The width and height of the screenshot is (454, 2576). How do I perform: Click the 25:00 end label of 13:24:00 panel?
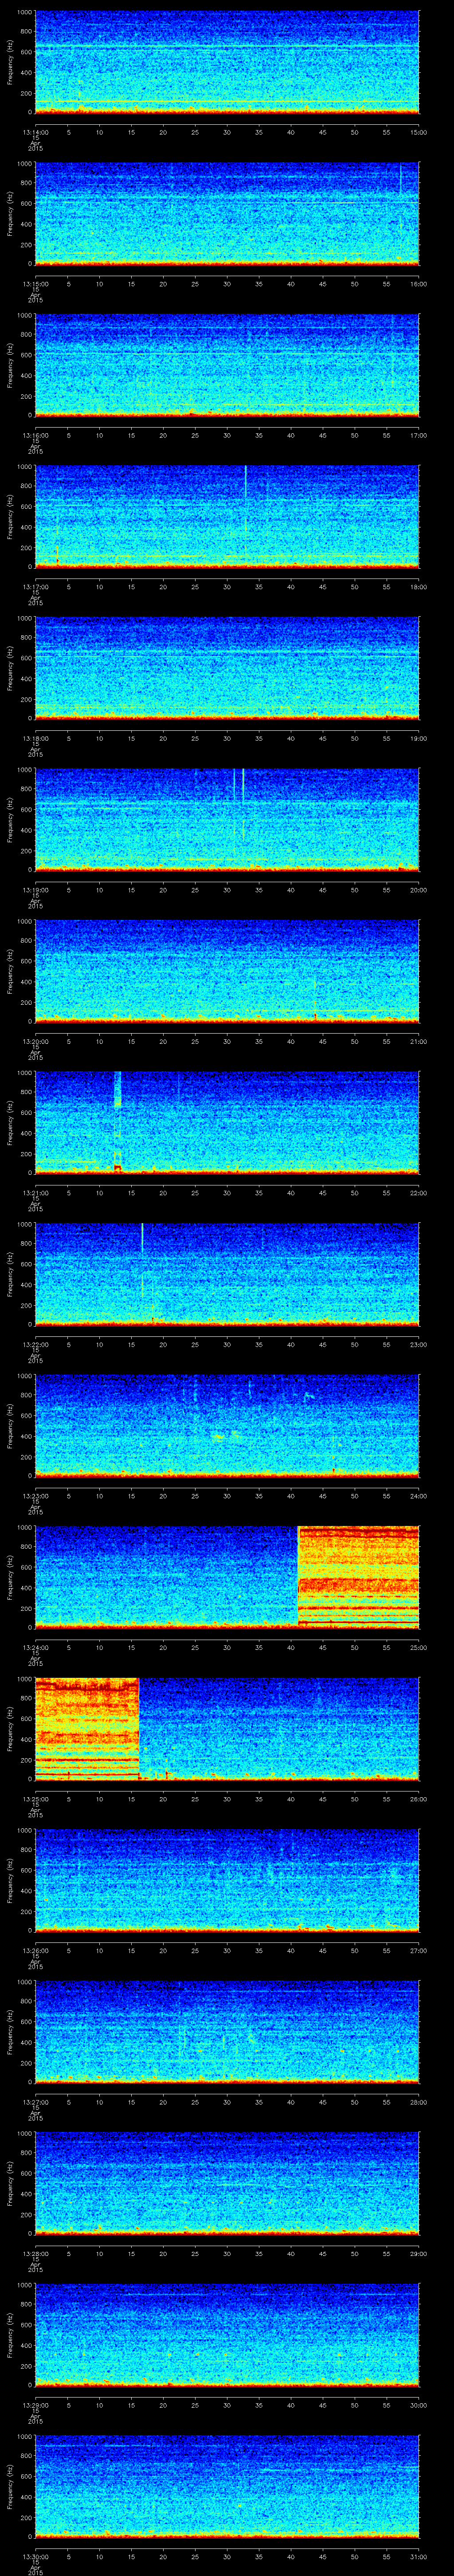click(418, 1647)
